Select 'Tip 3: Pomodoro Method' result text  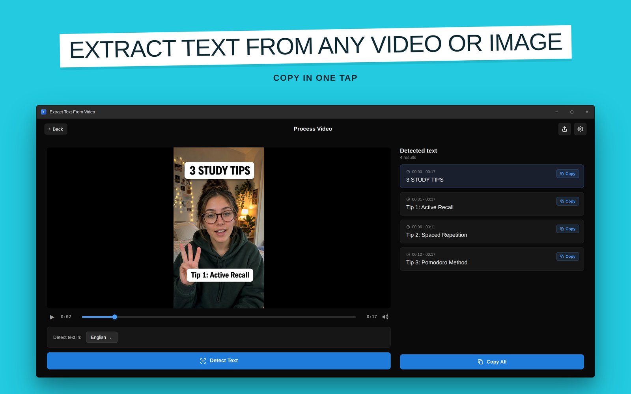pyautogui.click(x=437, y=262)
